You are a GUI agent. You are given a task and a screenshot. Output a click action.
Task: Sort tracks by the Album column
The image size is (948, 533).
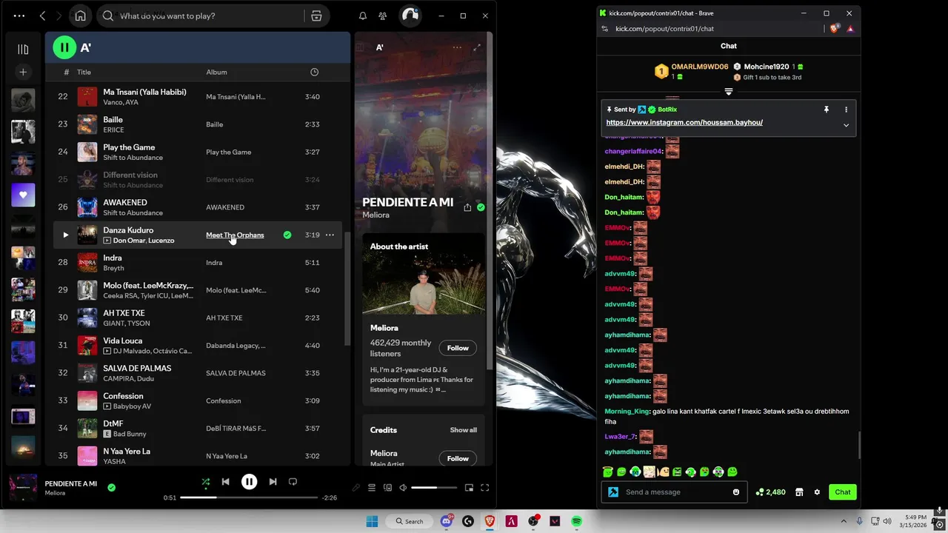pos(216,72)
